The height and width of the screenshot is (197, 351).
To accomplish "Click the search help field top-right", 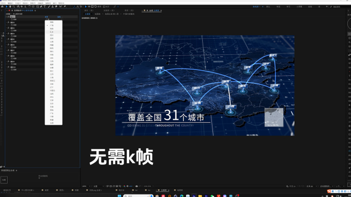I will point(340,7).
